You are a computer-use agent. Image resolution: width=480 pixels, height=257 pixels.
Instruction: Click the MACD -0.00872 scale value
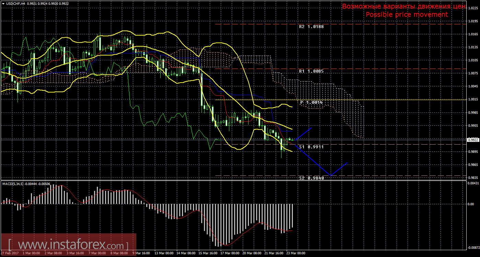pyautogui.click(x=472, y=247)
